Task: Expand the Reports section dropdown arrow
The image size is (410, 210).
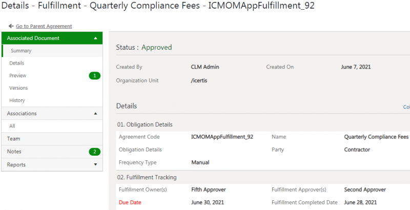Action: click(95, 165)
